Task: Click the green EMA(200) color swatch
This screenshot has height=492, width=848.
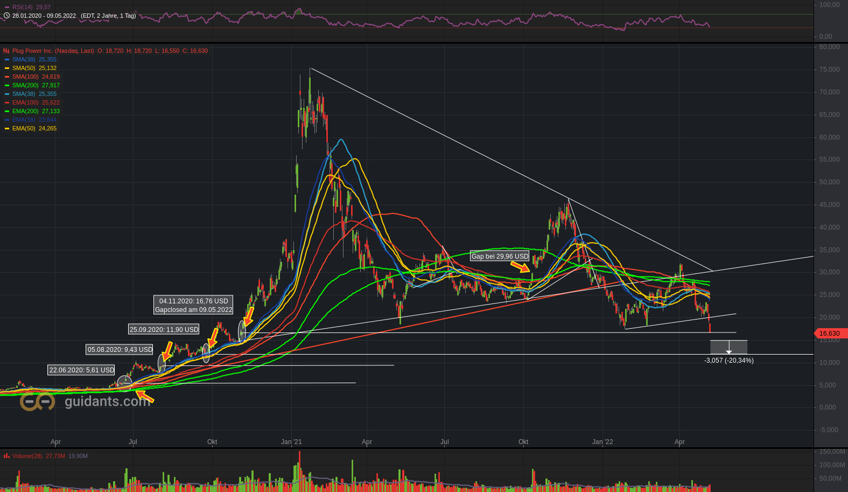Action: point(6,112)
